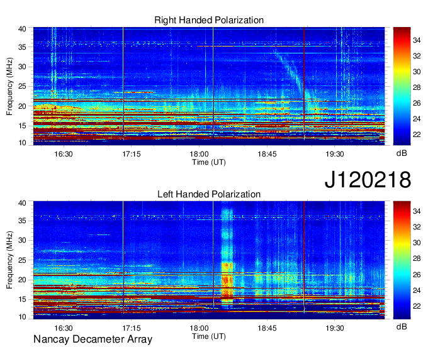
Task: Click the 16:30 tick under Left Handed plot
Action: [64, 328]
